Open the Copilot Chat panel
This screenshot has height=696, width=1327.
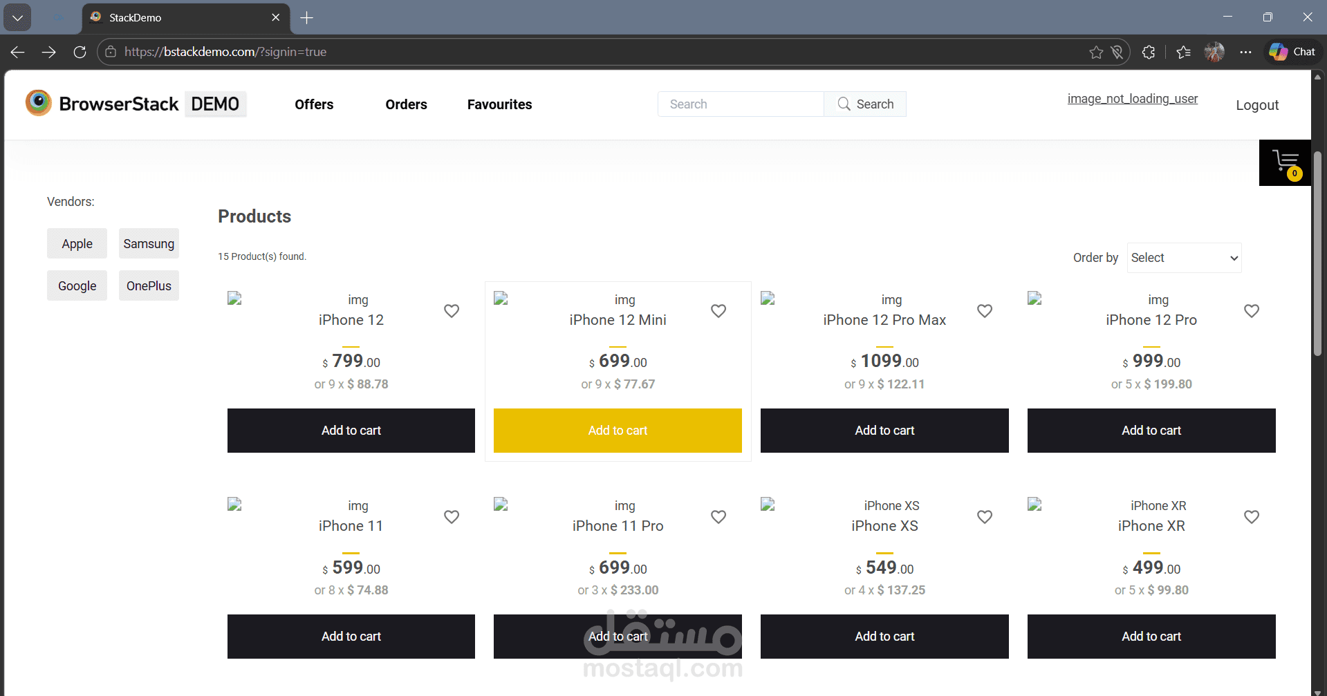click(1292, 51)
